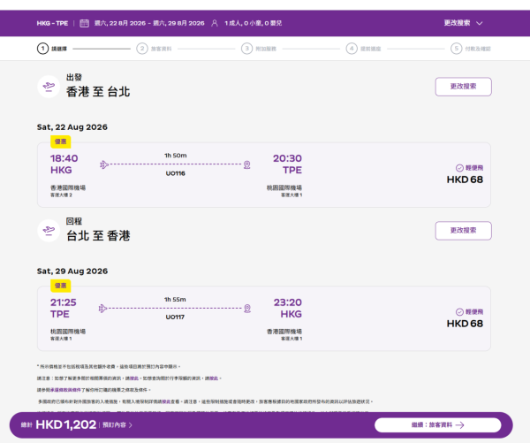The height and width of the screenshot is (443, 530).
Task: Click the HKG - TPE route in header
Action: pyautogui.click(x=52, y=23)
